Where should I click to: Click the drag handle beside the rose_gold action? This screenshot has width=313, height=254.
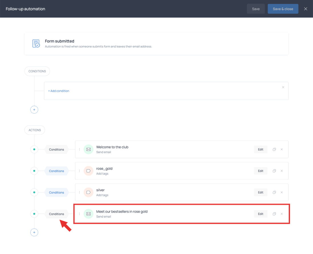(80, 171)
